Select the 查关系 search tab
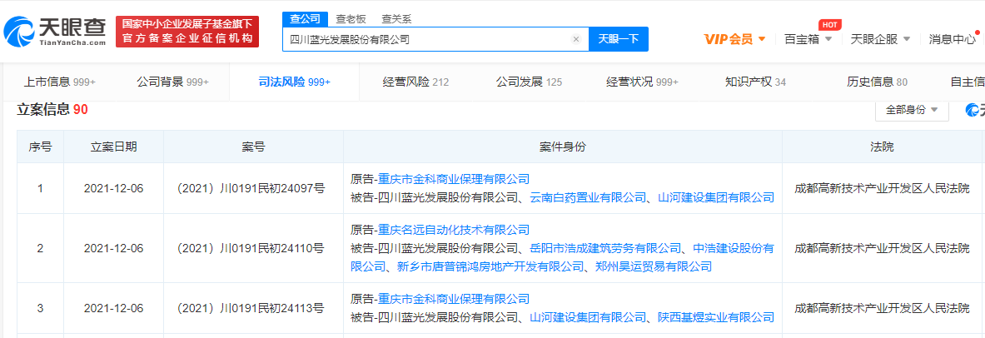985x338 pixels. pyautogui.click(x=397, y=19)
